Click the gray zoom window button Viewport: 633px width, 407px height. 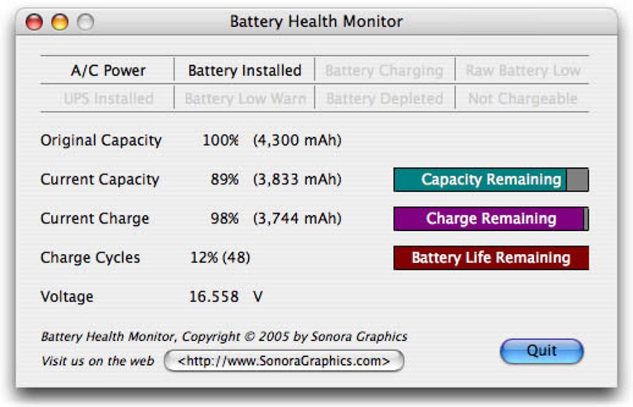pos(85,22)
